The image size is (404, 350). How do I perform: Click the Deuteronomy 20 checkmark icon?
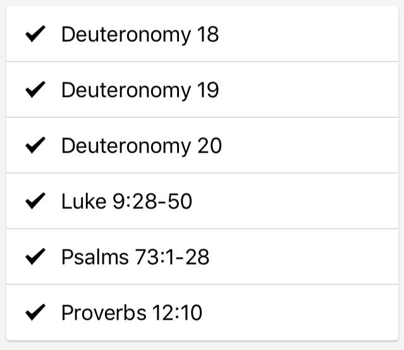click(x=35, y=146)
